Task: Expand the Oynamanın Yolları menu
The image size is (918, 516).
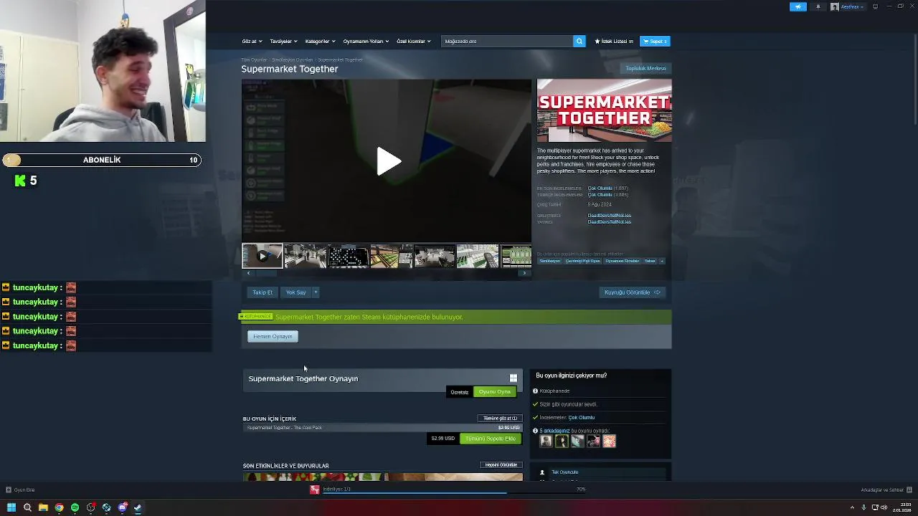Action: (x=366, y=41)
